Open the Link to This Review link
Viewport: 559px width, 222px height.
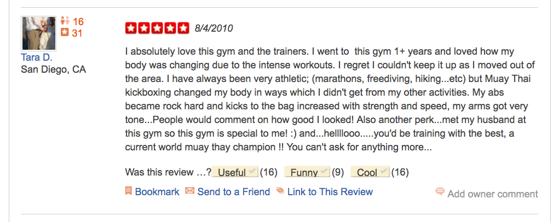[x=330, y=192]
